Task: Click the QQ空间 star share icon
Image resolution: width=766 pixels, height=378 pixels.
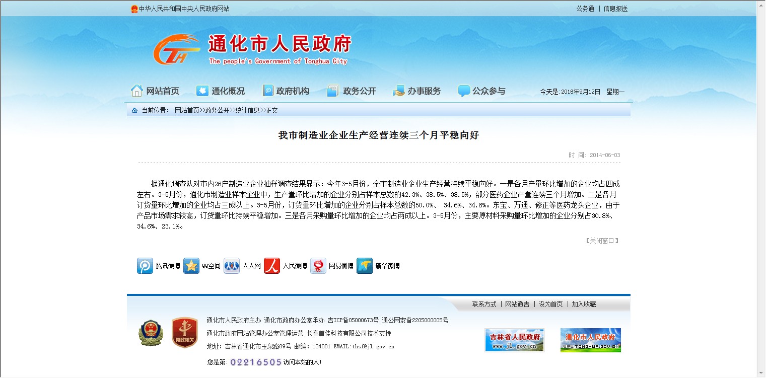Action: [x=191, y=266]
